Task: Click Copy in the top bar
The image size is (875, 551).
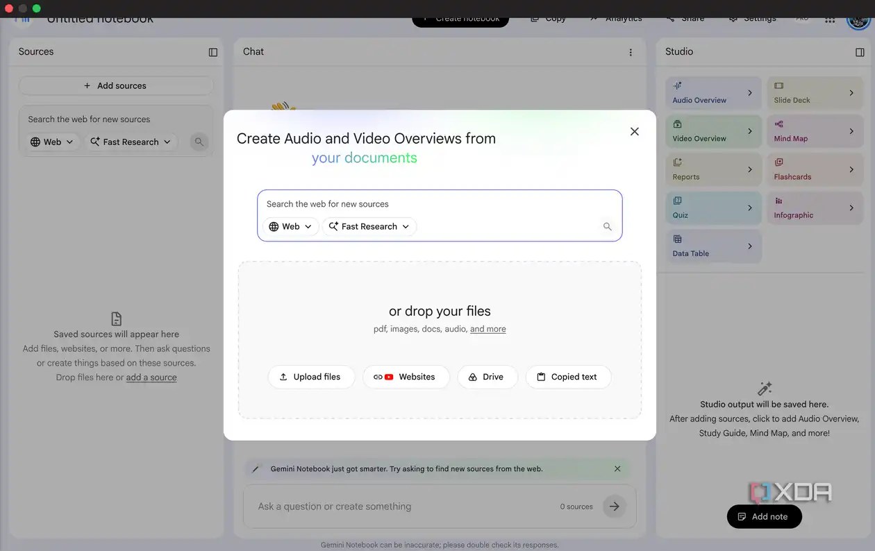Action: point(549,20)
